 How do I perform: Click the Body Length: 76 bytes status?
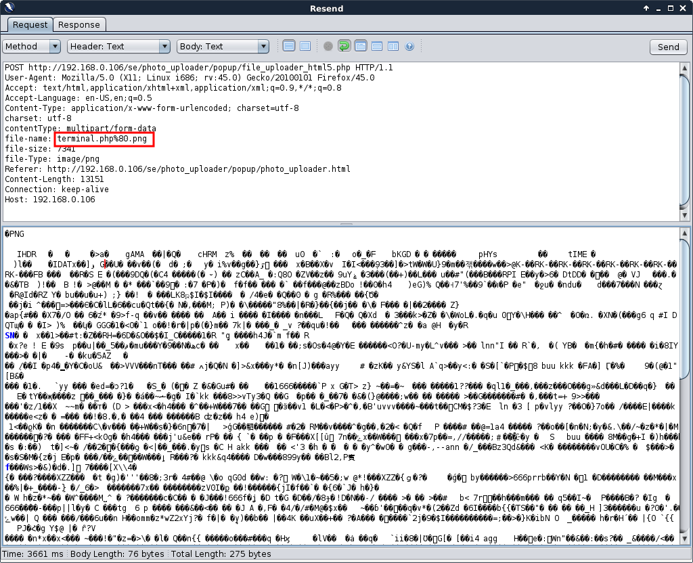pos(117,554)
